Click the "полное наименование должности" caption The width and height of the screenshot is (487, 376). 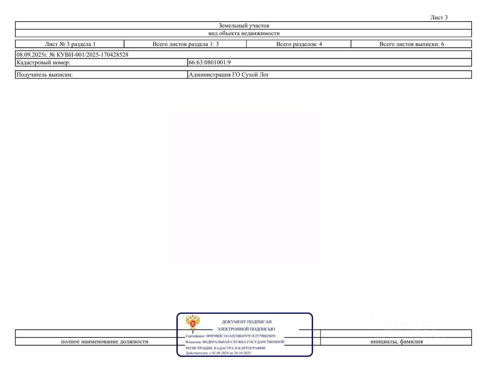point(105,342)
